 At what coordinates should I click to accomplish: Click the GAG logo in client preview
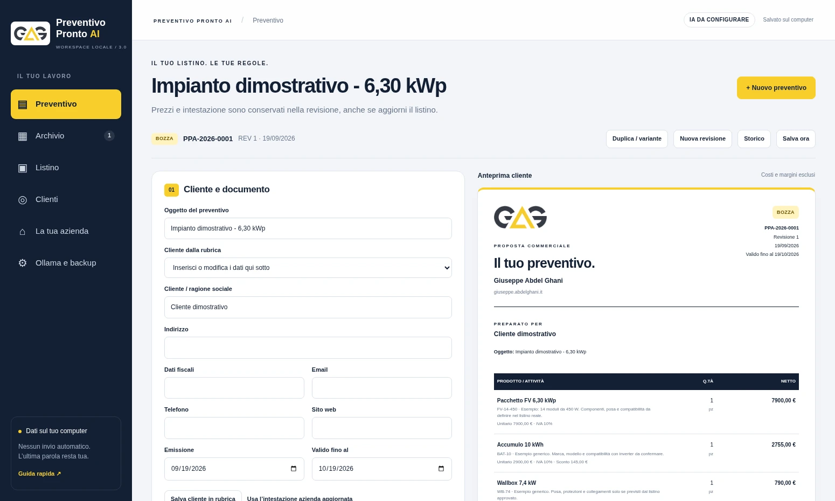pos(520,217)
